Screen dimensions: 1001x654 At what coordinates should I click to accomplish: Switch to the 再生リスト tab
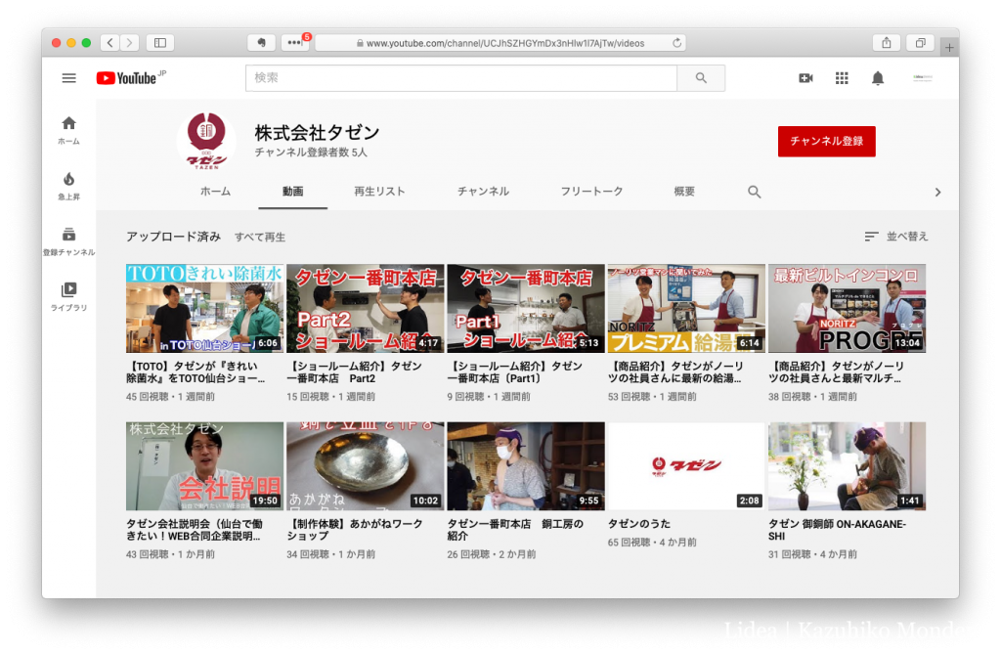point(379,192)
